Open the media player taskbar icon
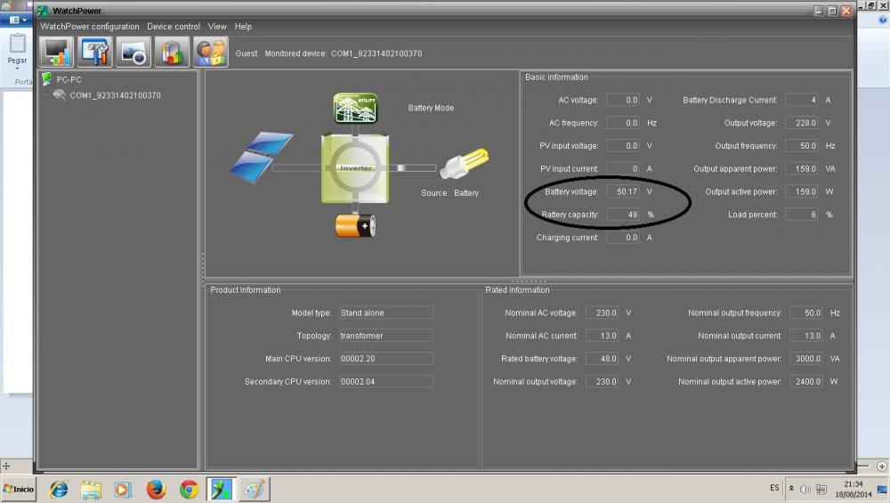The height and width of the screenshot is (503, 890). click(x=123, y=489)
